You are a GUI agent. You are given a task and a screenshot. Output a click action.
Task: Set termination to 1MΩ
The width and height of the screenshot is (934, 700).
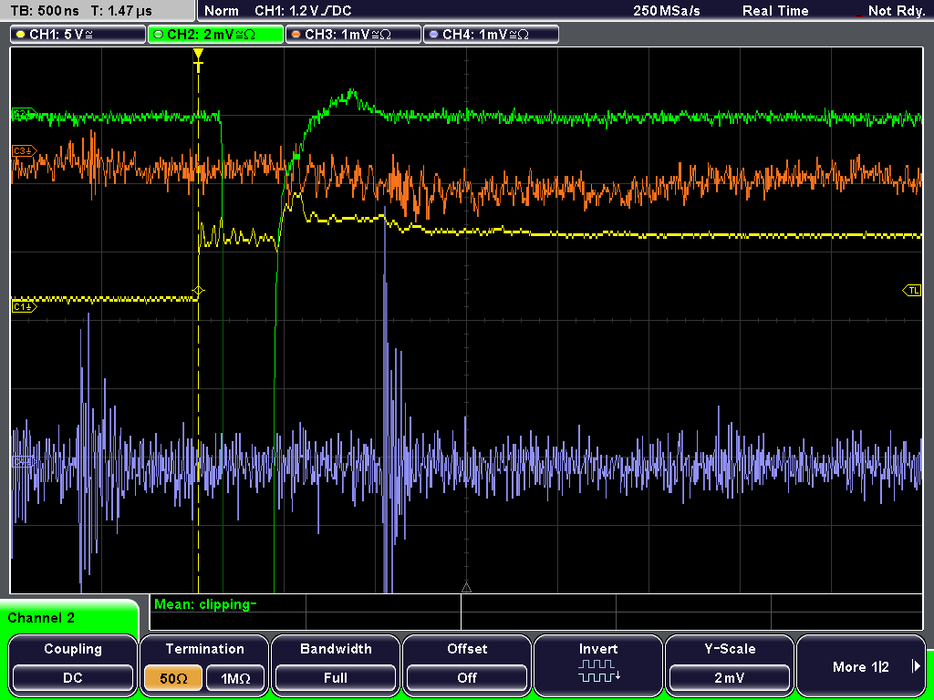(x=235, y=678)
